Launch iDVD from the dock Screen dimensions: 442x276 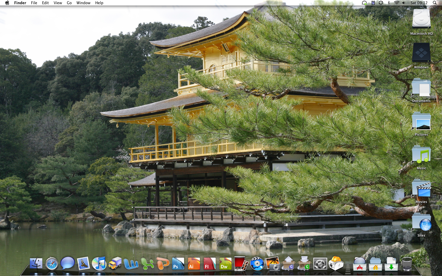coord(257,264)
